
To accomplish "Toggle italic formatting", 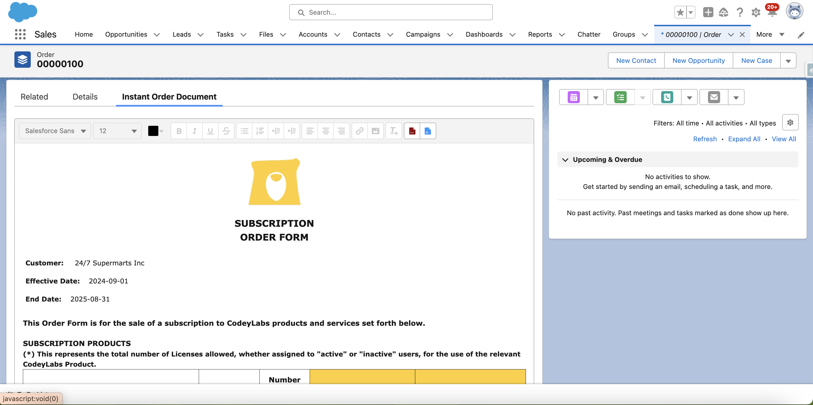I will (195, 131).
